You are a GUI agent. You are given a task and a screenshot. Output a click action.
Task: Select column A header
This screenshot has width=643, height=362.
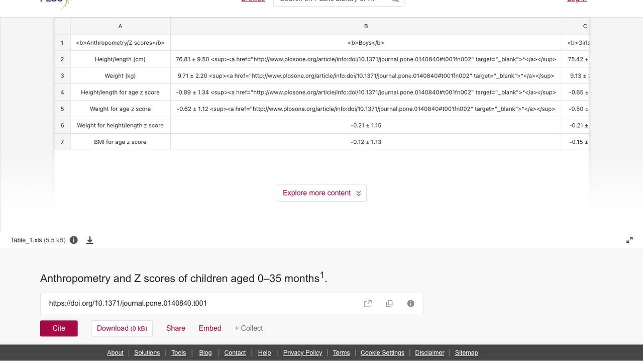120,26
